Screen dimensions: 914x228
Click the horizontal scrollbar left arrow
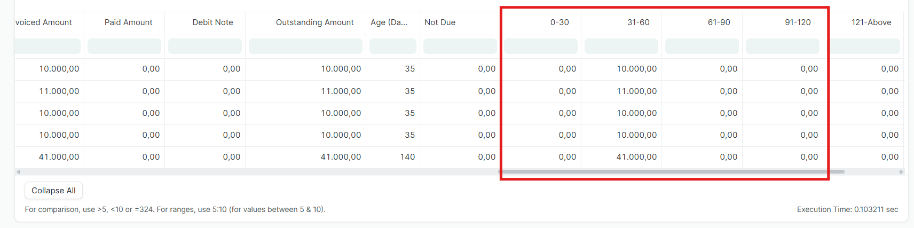pyautogui.click(x=19, y=172)
